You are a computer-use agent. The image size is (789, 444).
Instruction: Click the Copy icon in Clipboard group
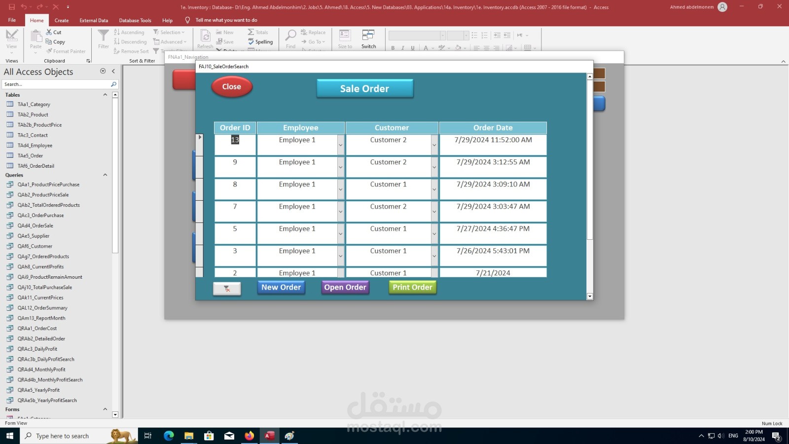point(49,42)
